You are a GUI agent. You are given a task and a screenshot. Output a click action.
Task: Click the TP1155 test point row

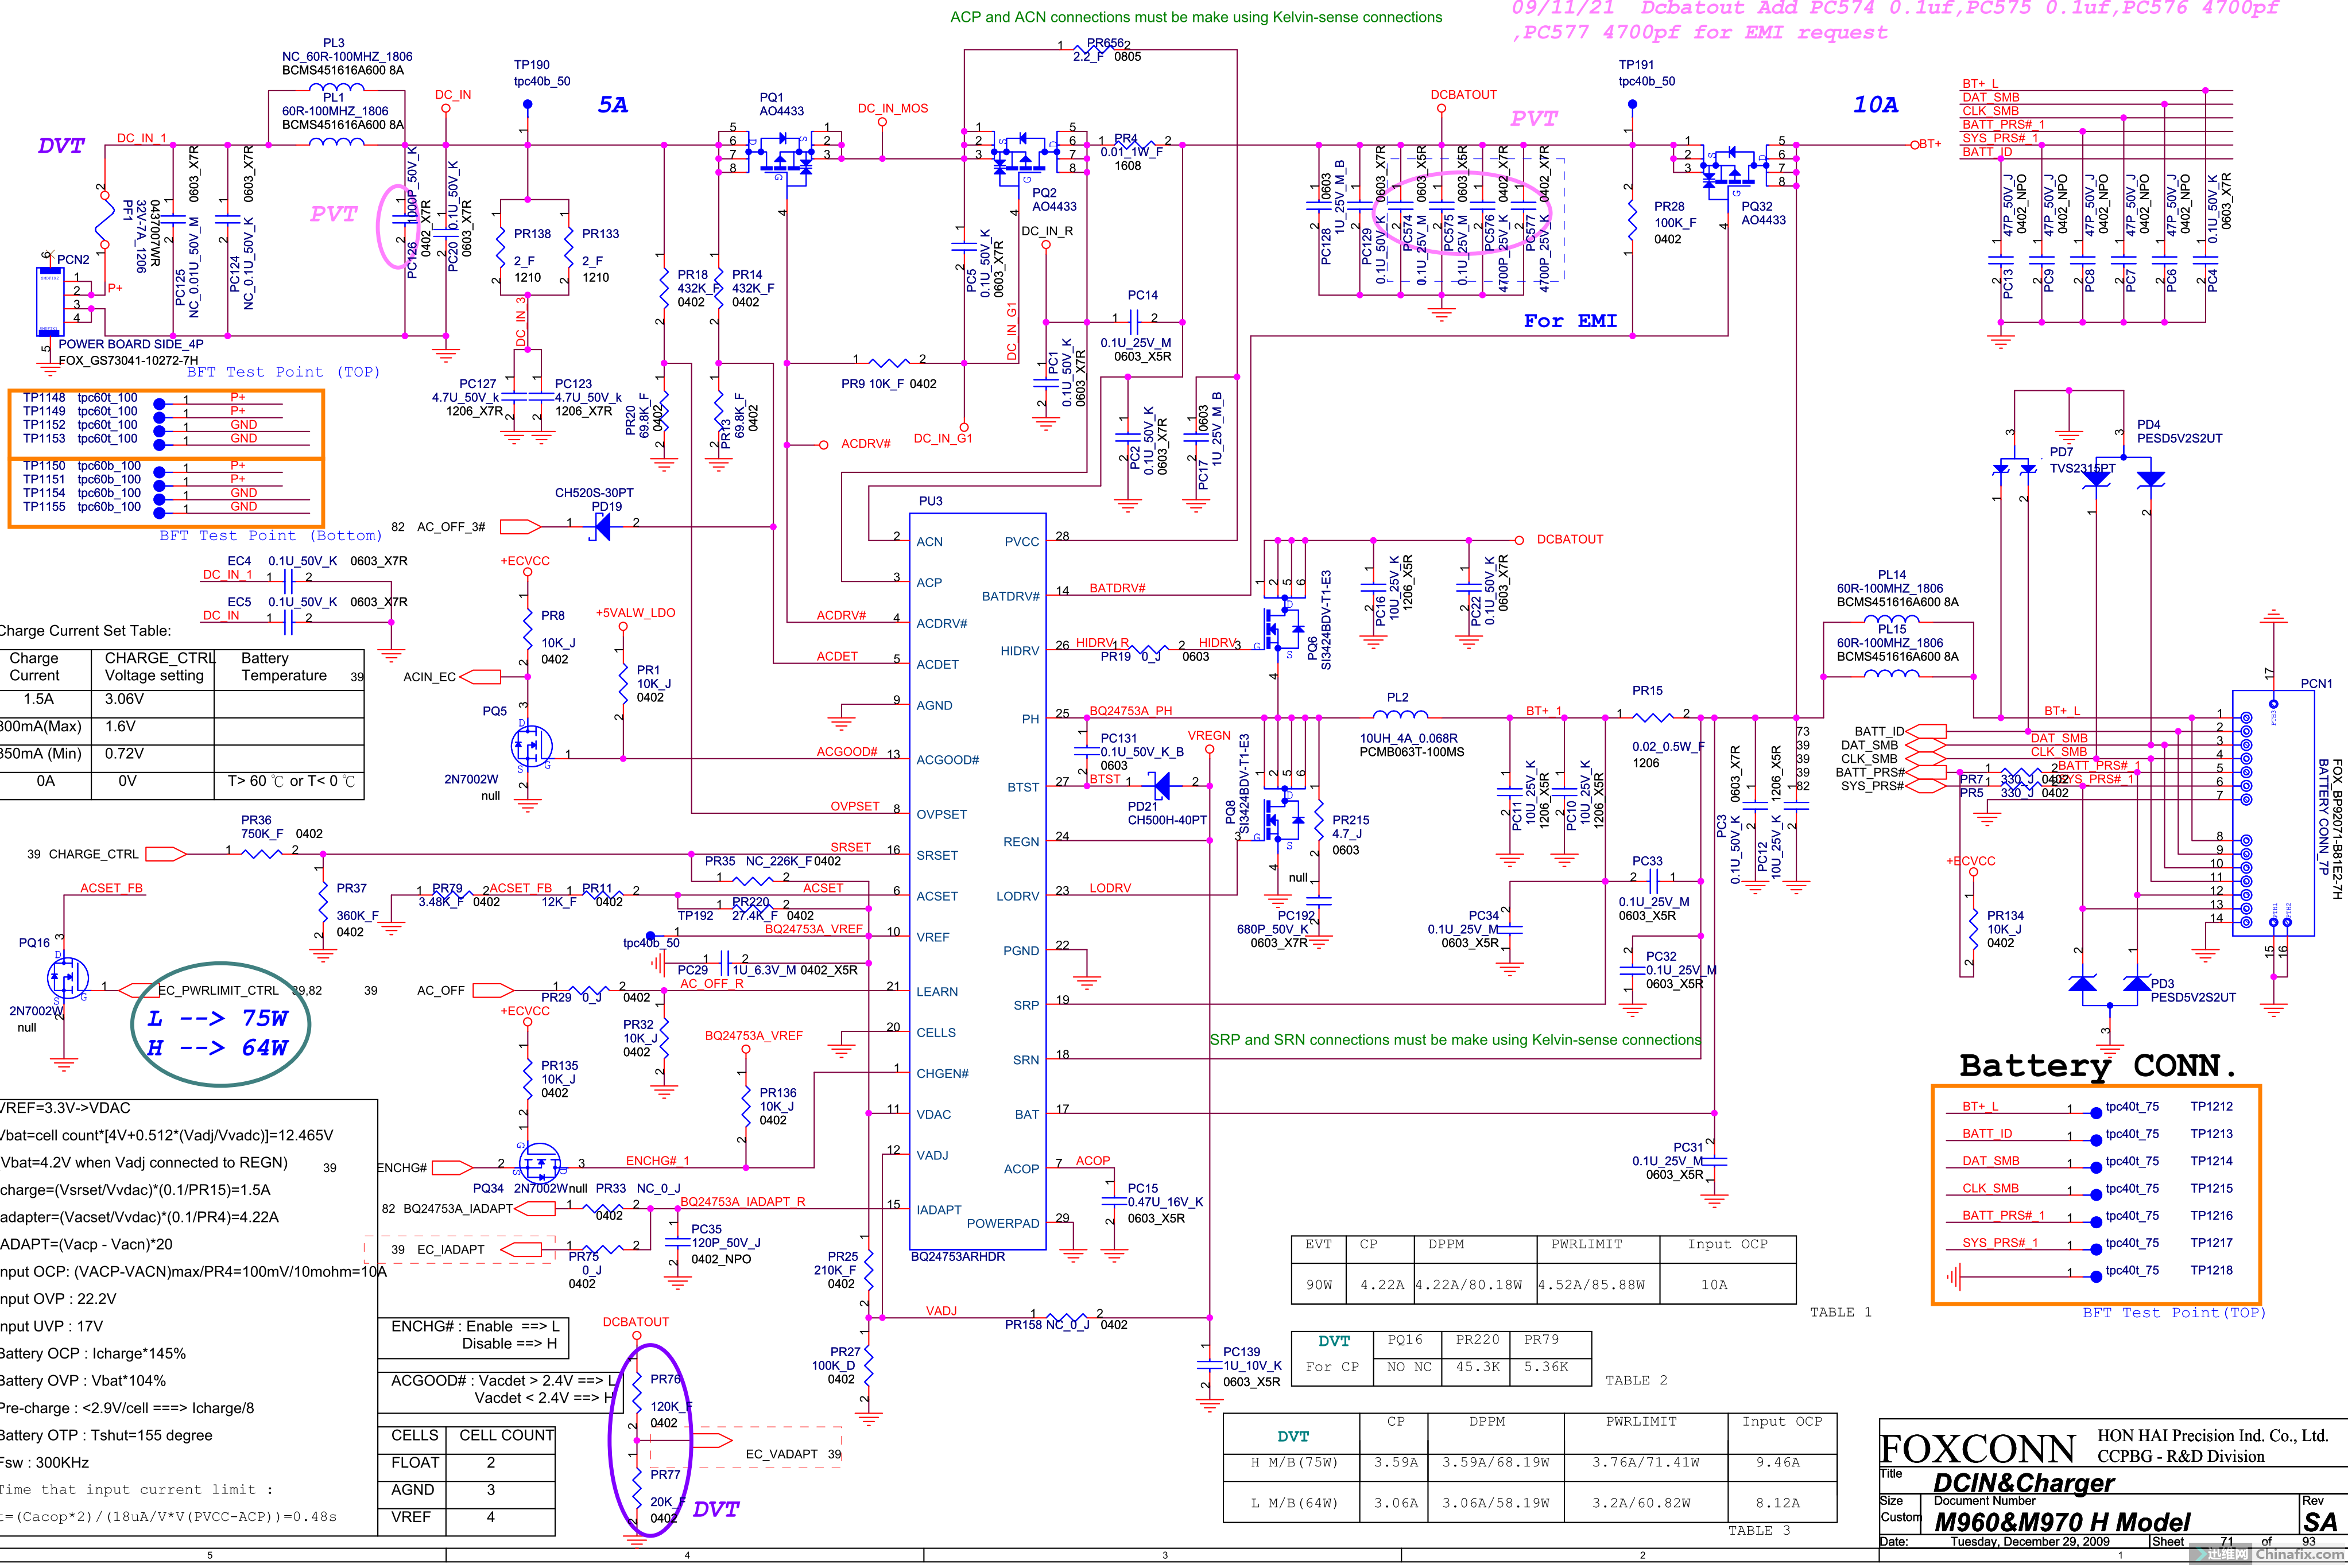166,507
